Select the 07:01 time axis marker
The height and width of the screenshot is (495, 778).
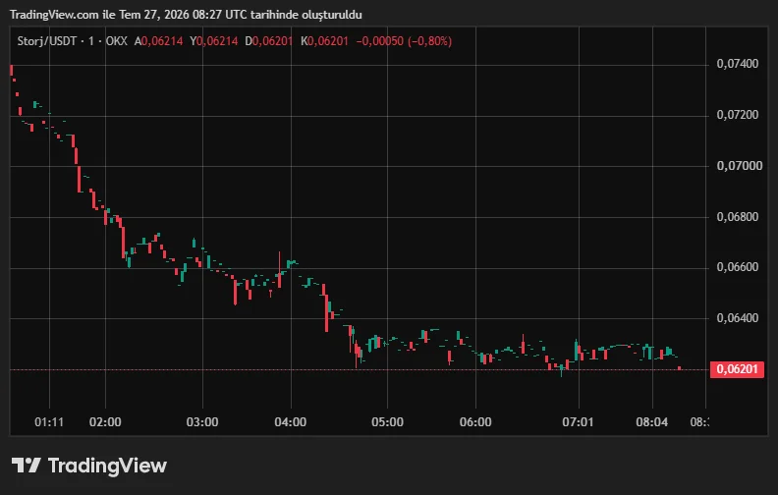[x=578, y=422]
